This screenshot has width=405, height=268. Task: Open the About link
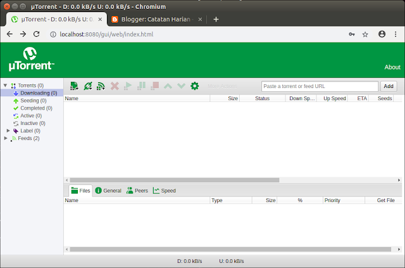tap(392, 67)
